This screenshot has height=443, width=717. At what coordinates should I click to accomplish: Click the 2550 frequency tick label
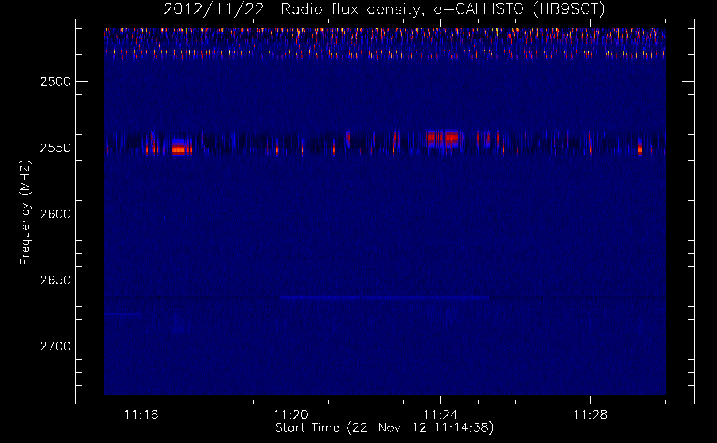pos(55,148)
